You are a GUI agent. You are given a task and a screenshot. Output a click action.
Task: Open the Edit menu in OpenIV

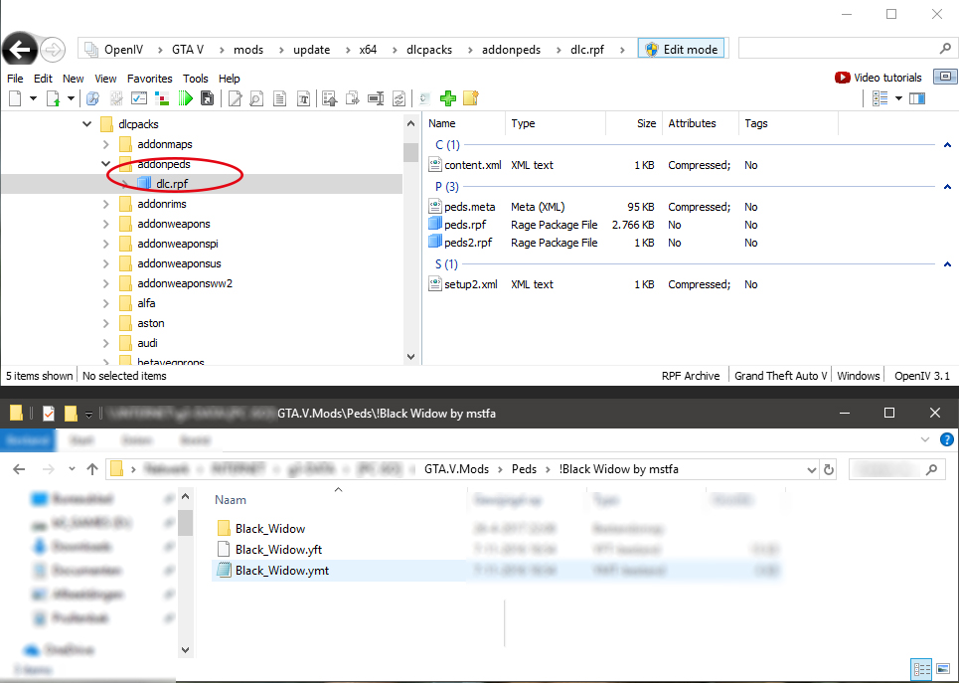43,79
